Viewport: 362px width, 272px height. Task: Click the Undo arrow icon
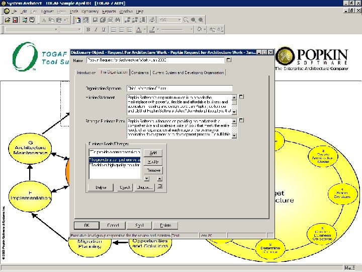click(66, 20)
